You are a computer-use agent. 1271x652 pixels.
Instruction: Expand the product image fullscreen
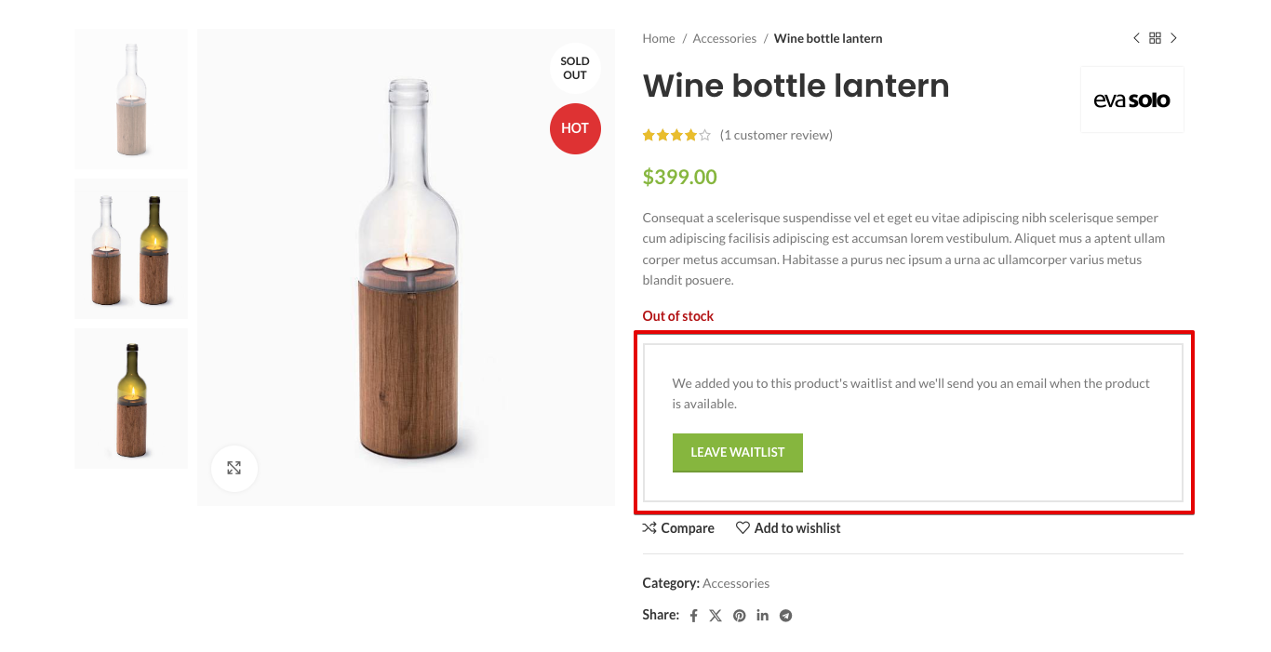tap(234, 469)
